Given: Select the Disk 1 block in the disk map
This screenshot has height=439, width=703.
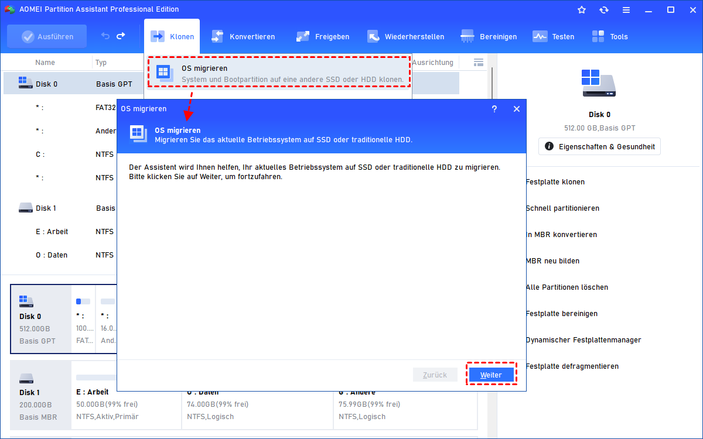Looking at the screenshot, I should 41,395.
